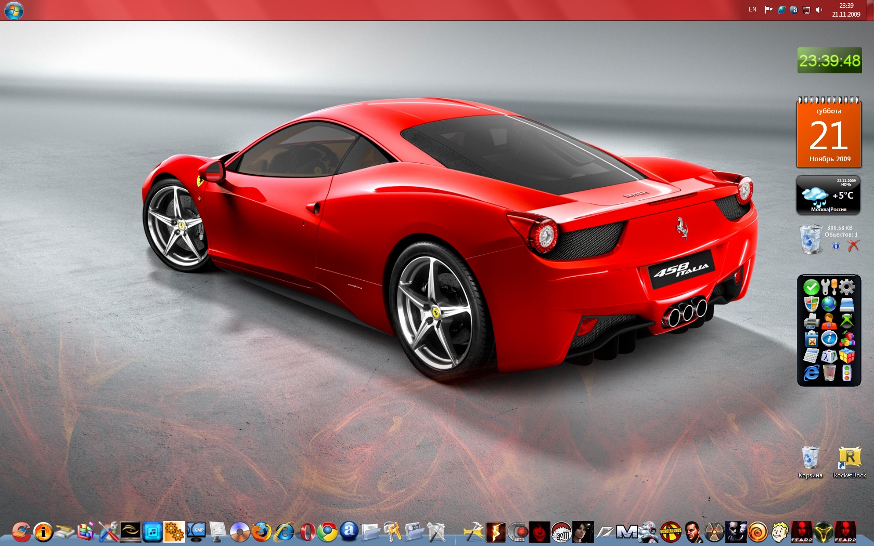Open the Moscow weather gadget +5°C
874x546 pixels.
[x=828, y=195]
